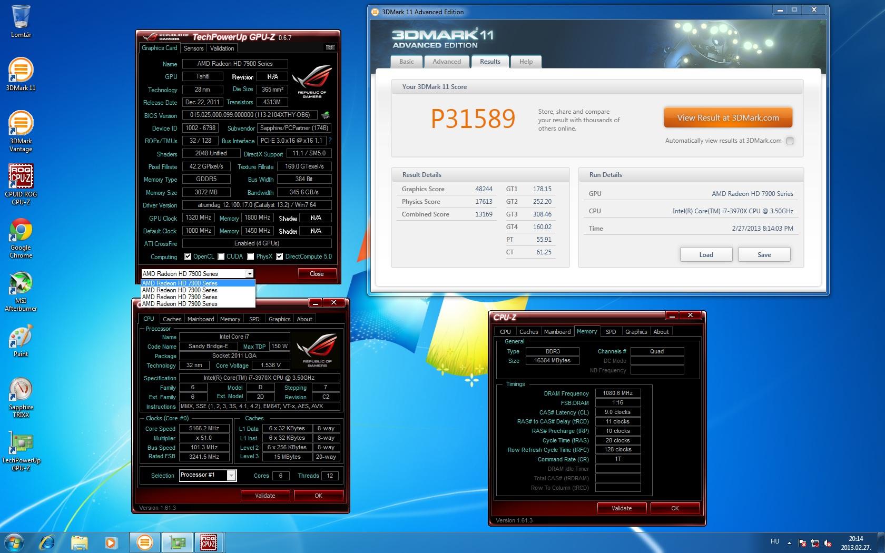885x553 pixels.
Task: Open the Lomtár recycle bin desktop icon
Action: 21,21
